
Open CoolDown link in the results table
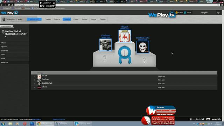[x=45, y=79]
